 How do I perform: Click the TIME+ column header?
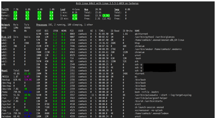pyautogui.click(x=102, y=31)
